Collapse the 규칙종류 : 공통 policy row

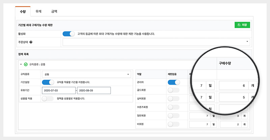(x=21, y=64)
